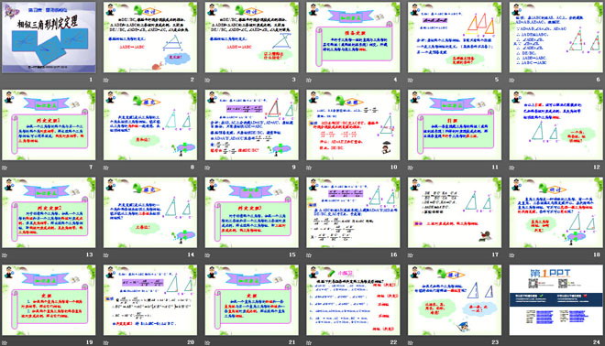Select slide 15 scroll-framed theorem thumbnail
The image size is (605, 346).
click(x=251, y=212)
